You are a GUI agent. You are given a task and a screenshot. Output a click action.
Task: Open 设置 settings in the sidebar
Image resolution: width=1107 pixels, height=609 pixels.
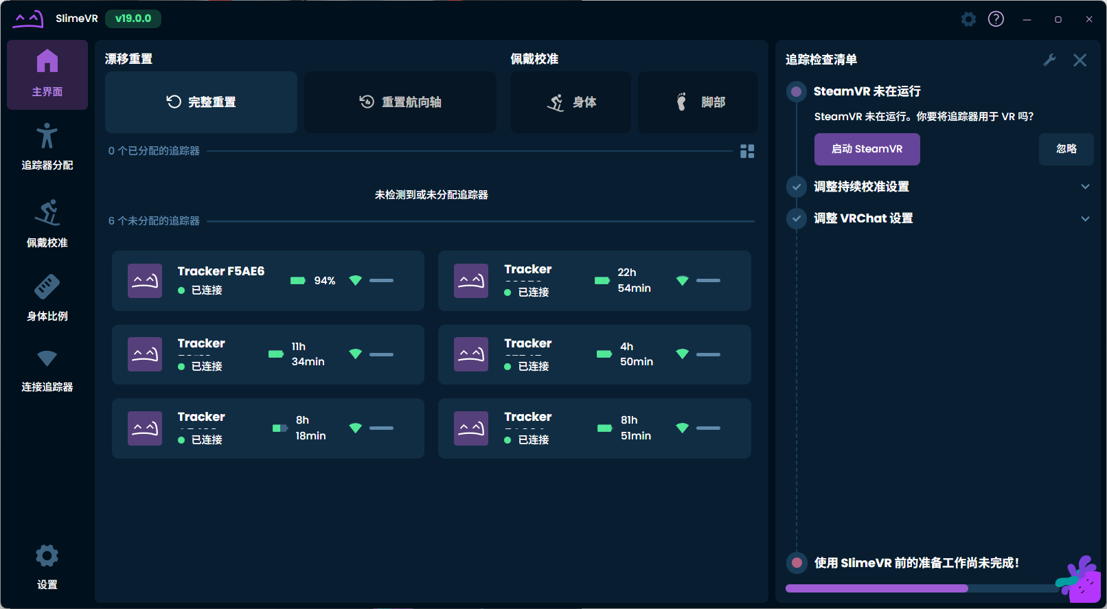click(x=47, y=566)
